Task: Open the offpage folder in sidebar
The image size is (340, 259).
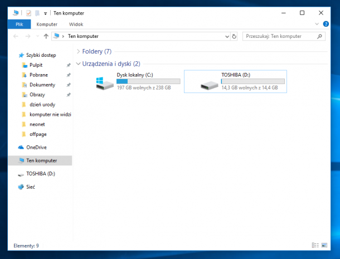Action: tap(38, 134)
